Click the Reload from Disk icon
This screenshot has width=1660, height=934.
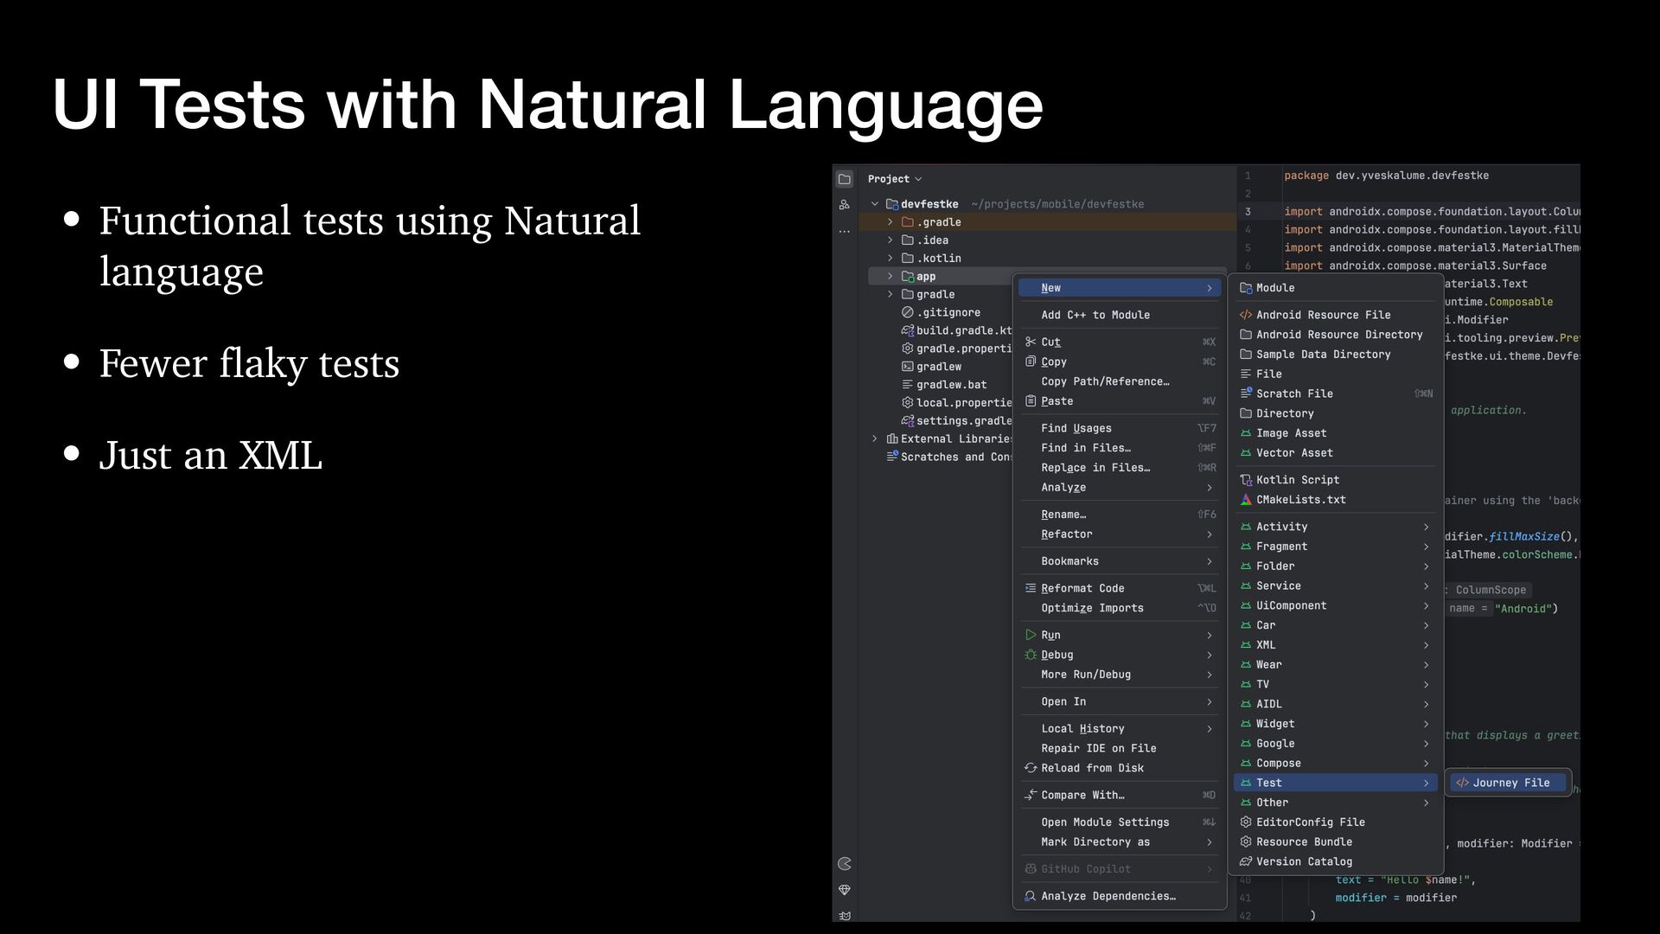pyautogui.click(x=1031, y=768)
